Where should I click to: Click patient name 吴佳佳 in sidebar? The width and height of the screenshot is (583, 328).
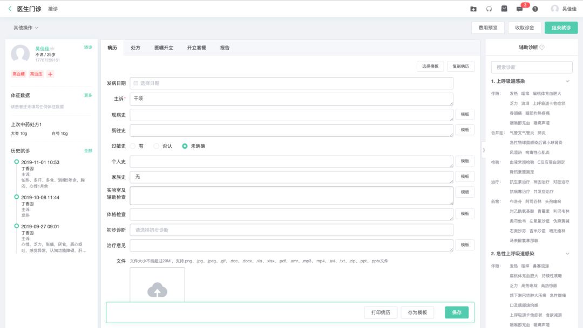coord(42,48)
